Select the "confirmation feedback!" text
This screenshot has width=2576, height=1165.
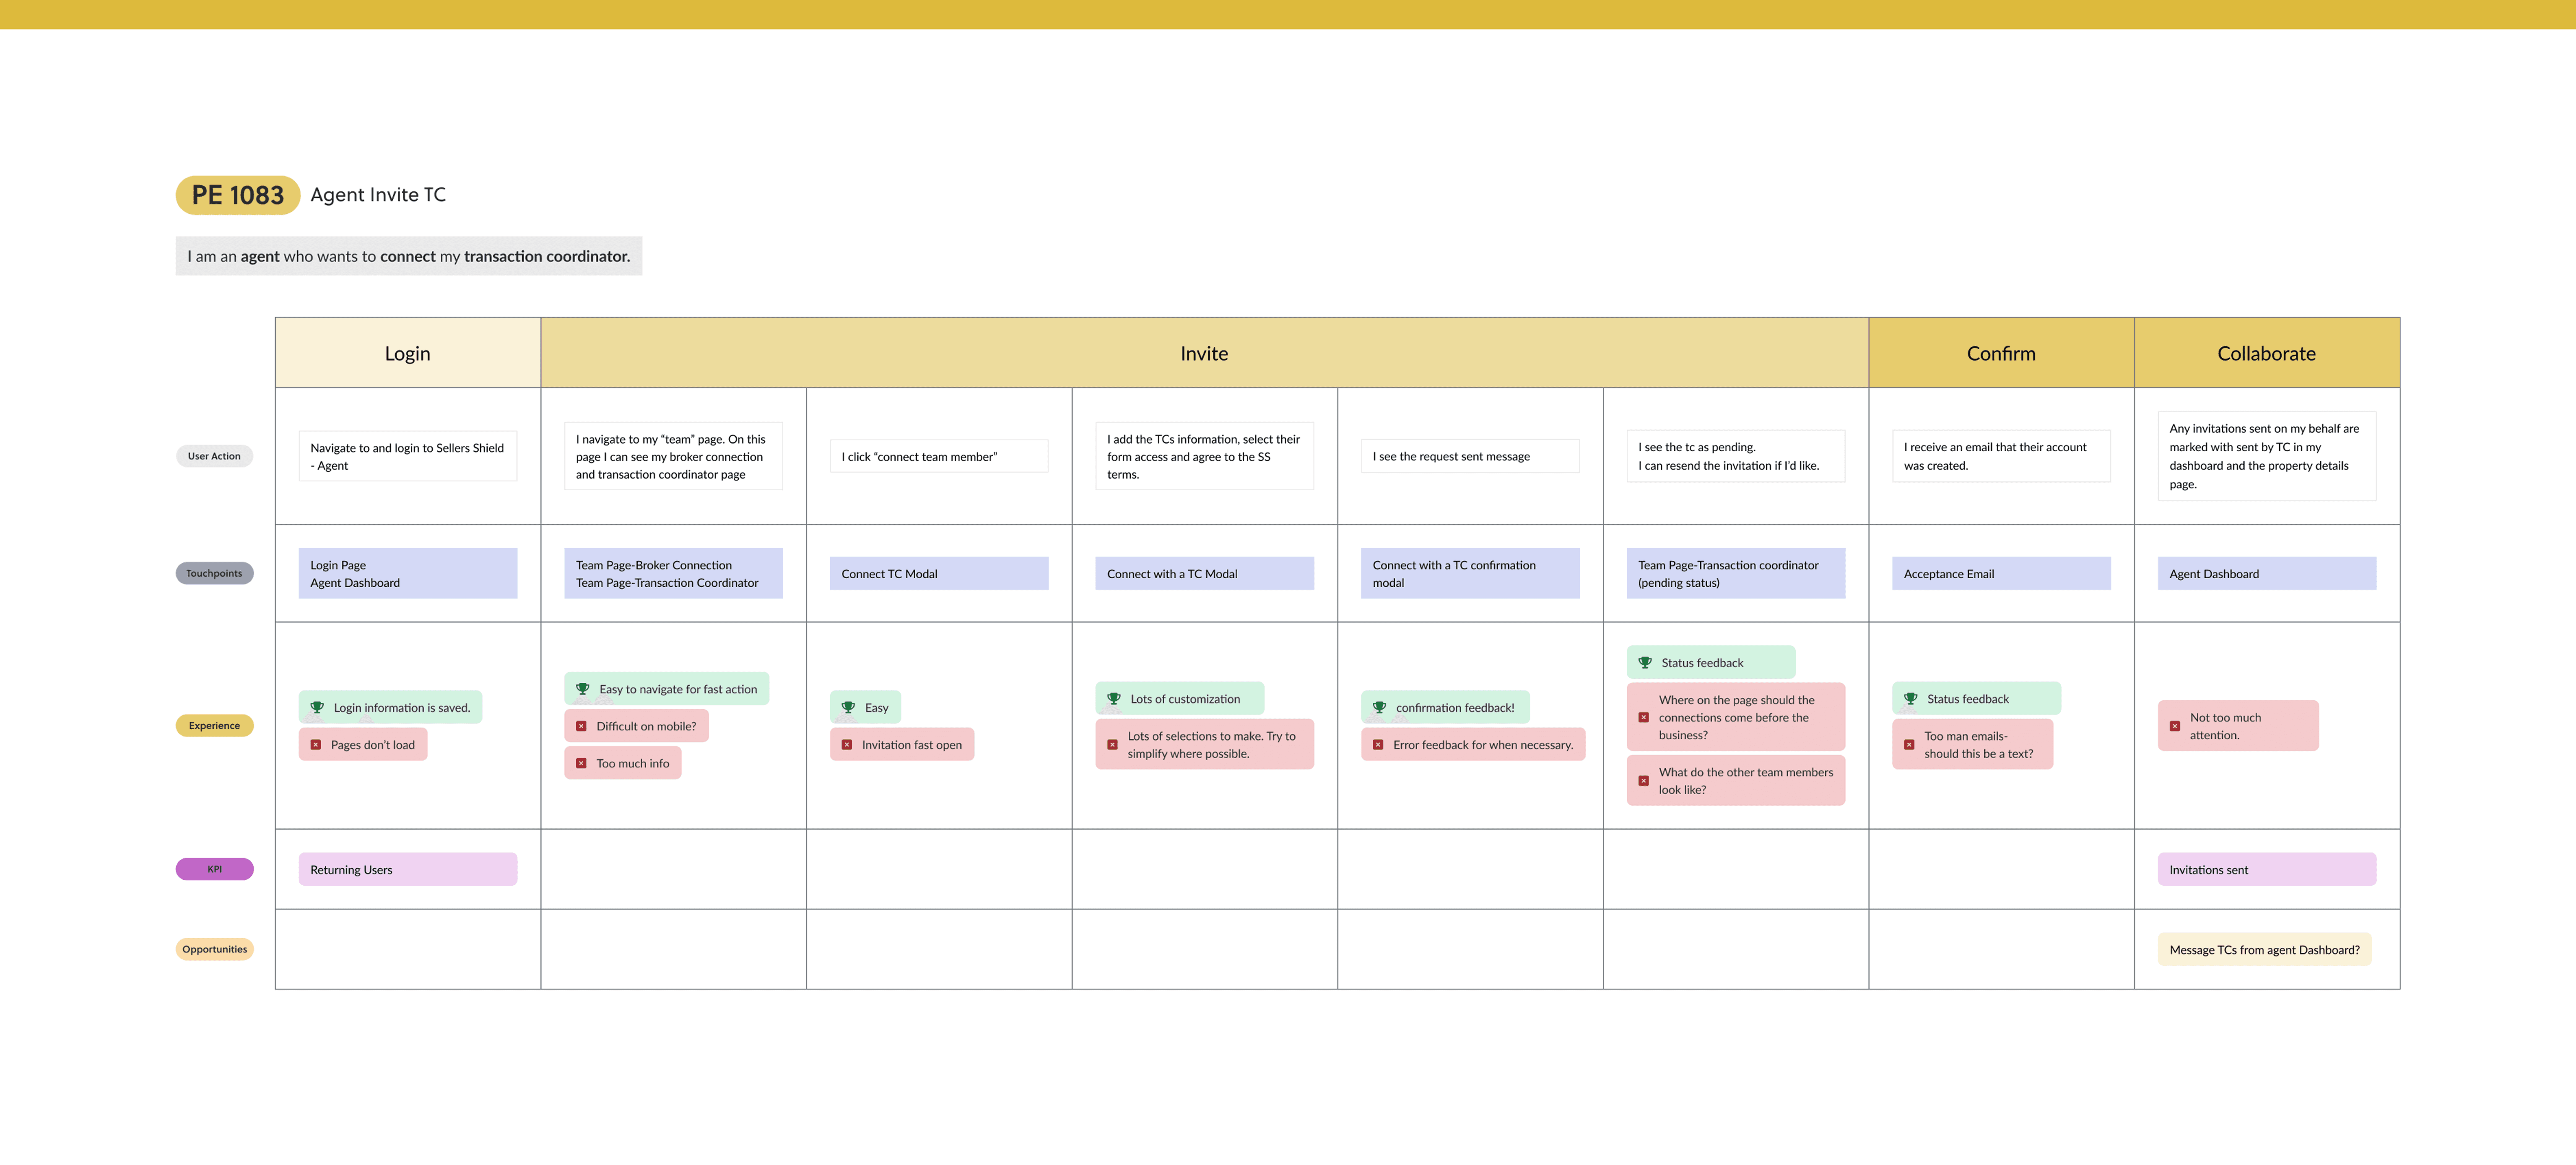pos(1455,707)
